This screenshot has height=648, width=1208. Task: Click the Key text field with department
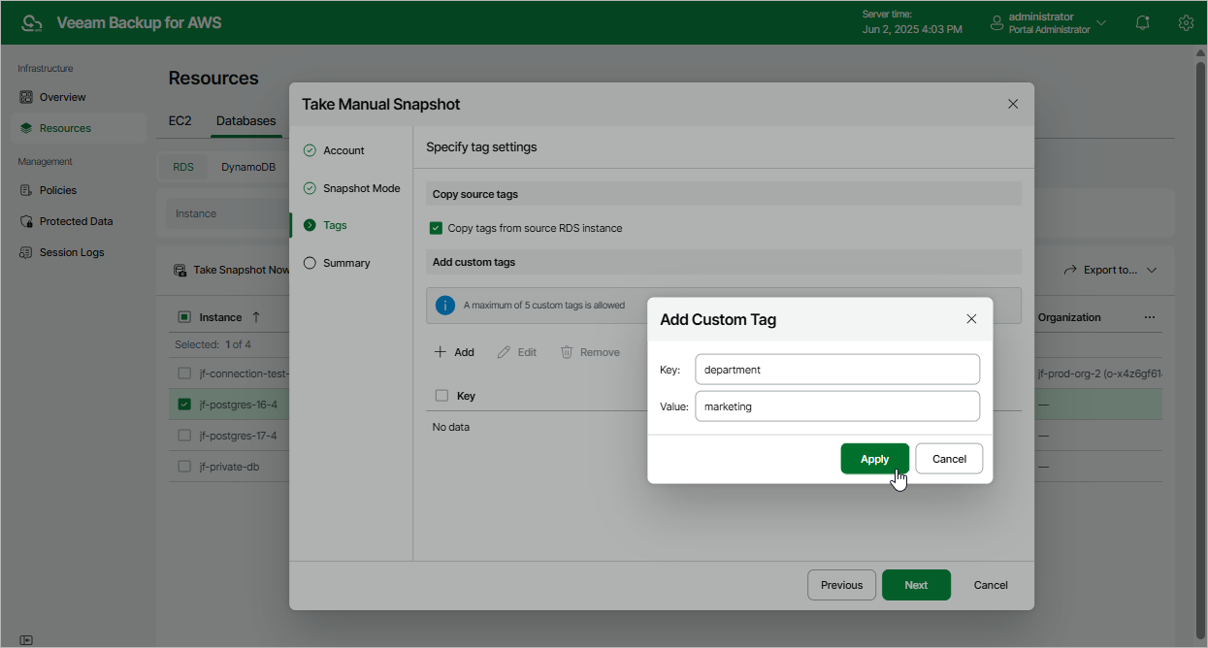point(837,370)
